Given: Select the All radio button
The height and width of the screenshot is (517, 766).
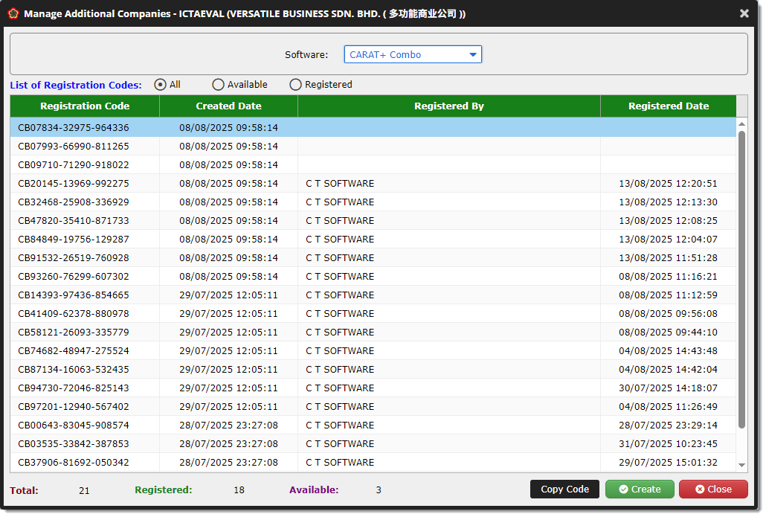Looking at the screenshot, I should [160, 85].
